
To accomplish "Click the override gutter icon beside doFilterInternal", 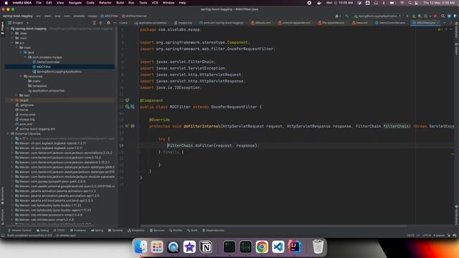I will (x=128, y=126).
